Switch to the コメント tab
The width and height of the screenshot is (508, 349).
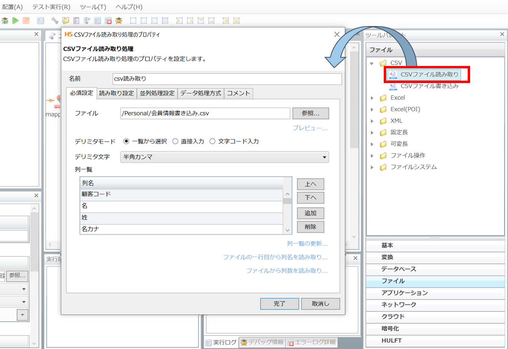point(238,93)
